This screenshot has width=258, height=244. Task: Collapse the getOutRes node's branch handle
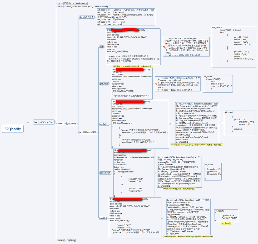78,123
